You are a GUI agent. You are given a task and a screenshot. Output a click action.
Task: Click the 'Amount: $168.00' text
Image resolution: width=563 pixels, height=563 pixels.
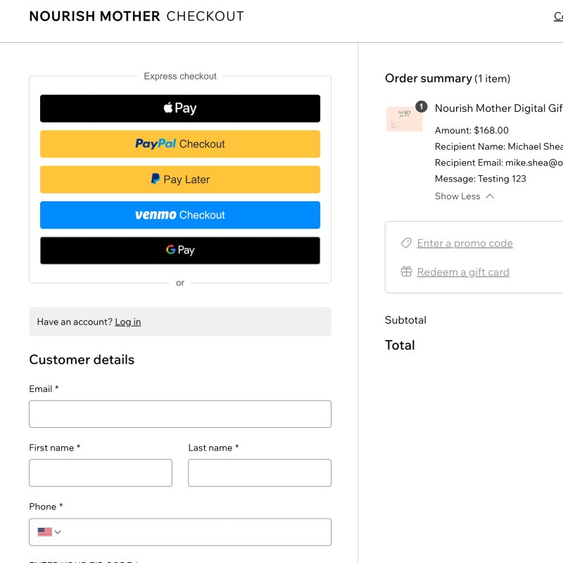click(472, 130)
